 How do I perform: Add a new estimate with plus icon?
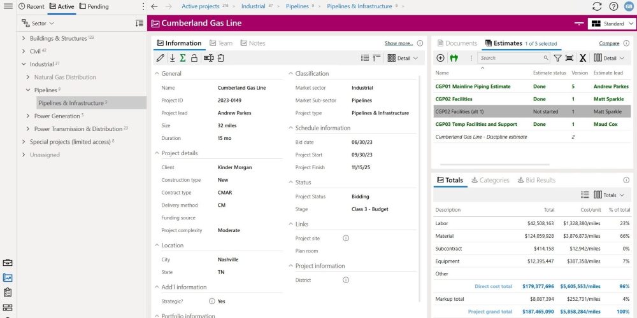coord(440,58)
